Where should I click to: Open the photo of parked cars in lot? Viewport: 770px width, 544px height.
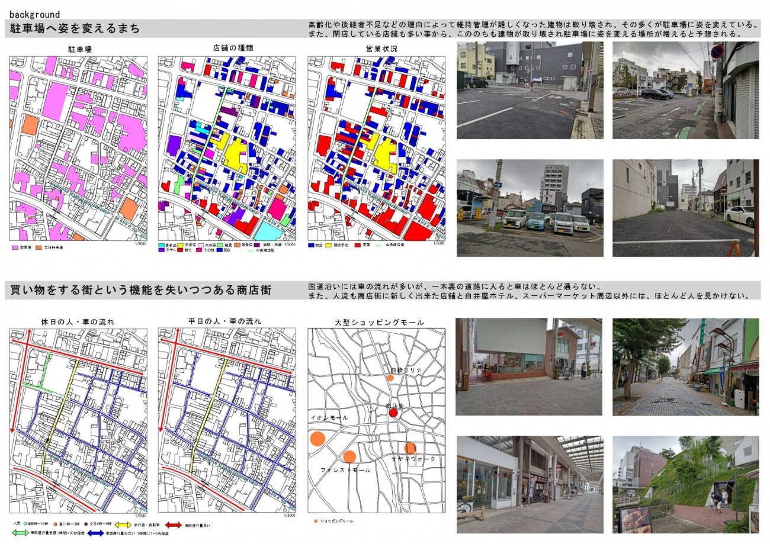530,208
